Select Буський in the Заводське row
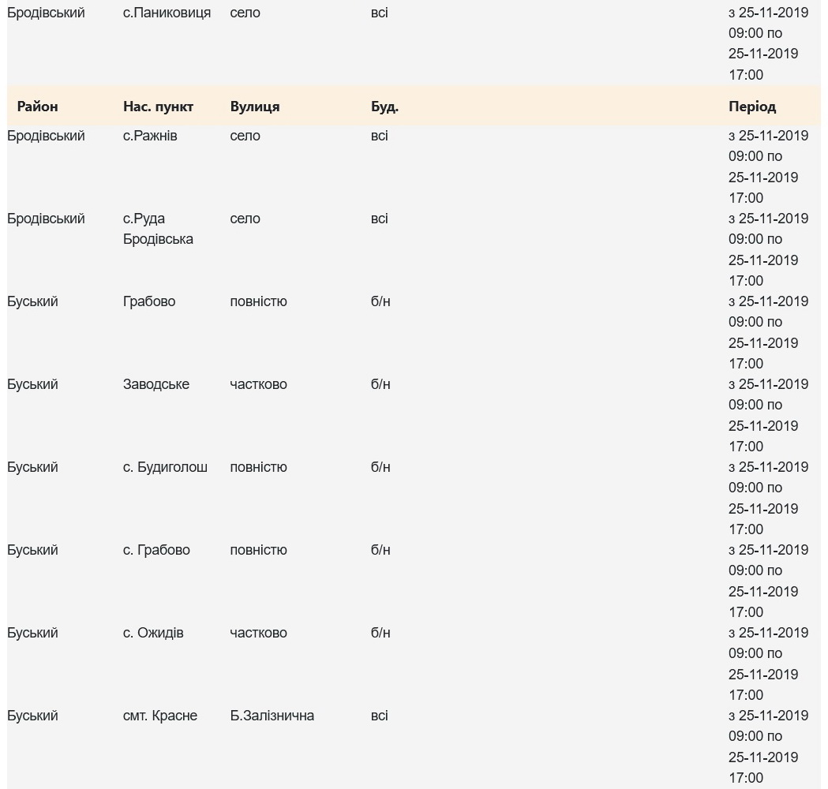Screen dimensions: 828x789 (32, 384)
